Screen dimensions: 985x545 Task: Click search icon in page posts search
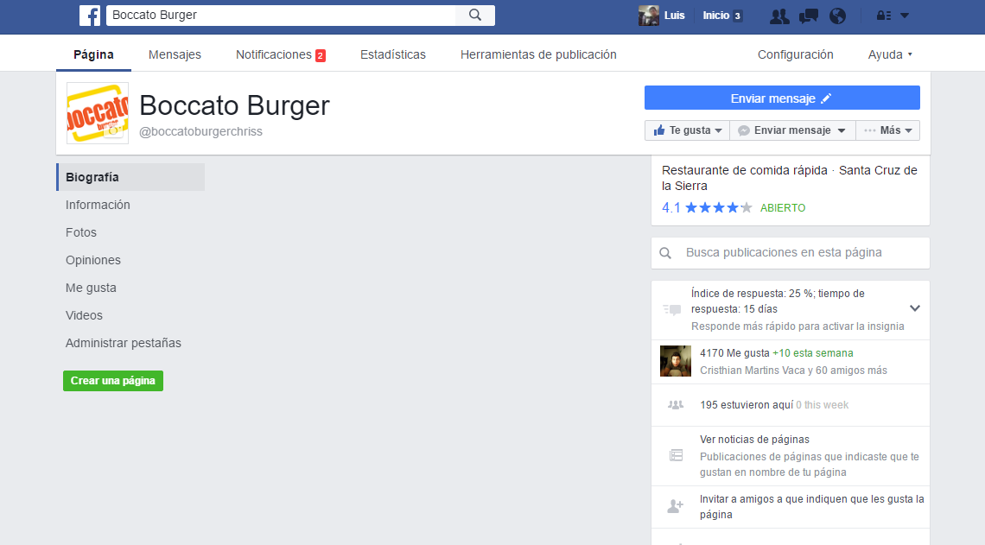[x=665, y=253]
